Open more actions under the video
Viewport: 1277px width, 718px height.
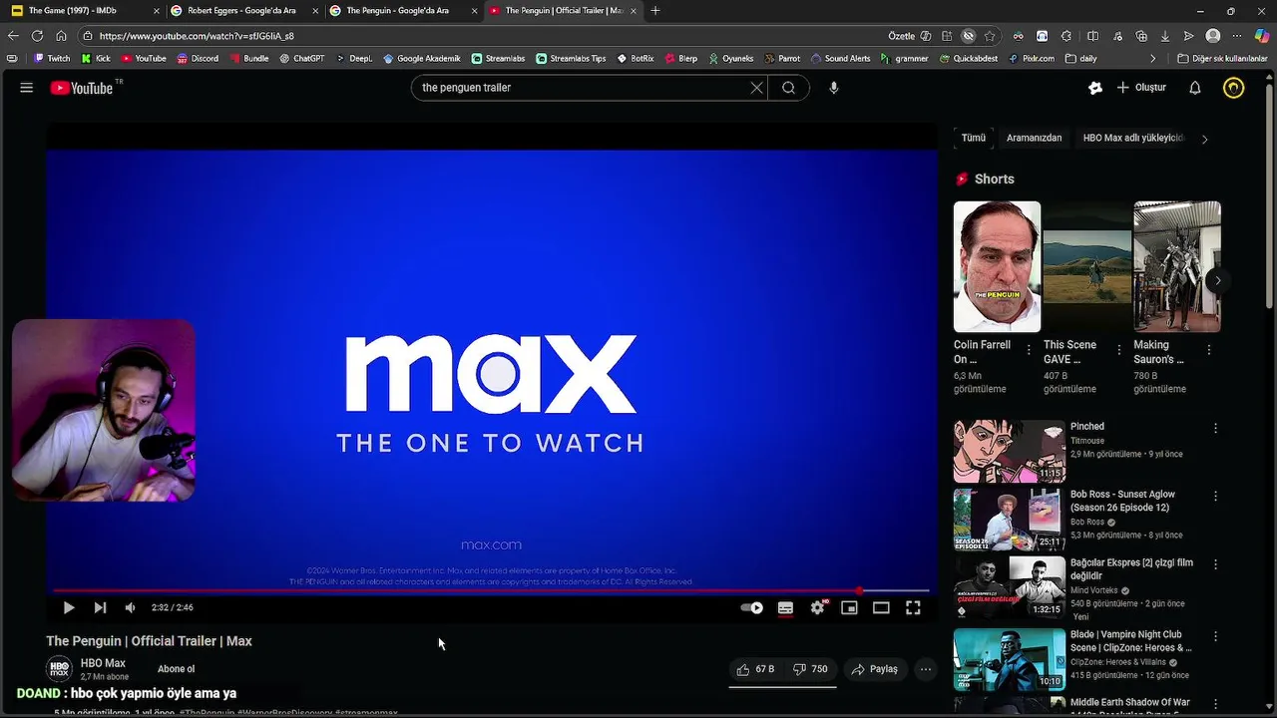[926, 669]
